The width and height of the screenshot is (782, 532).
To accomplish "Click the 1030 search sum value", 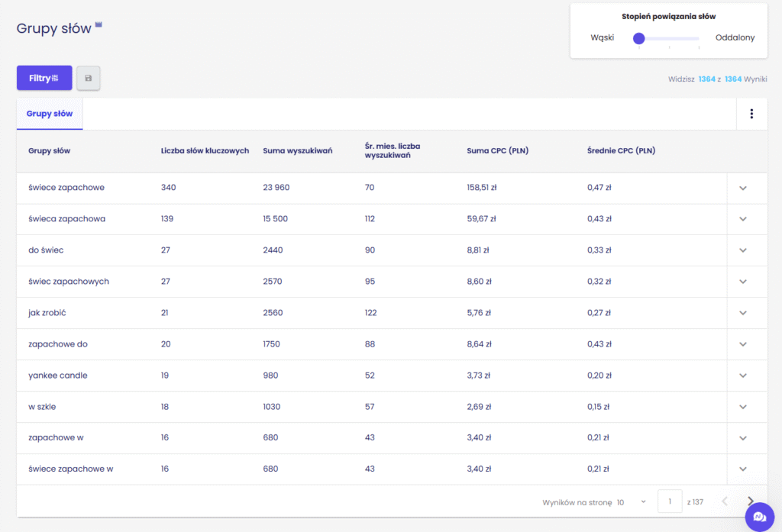I will click(x=272, y=407).
